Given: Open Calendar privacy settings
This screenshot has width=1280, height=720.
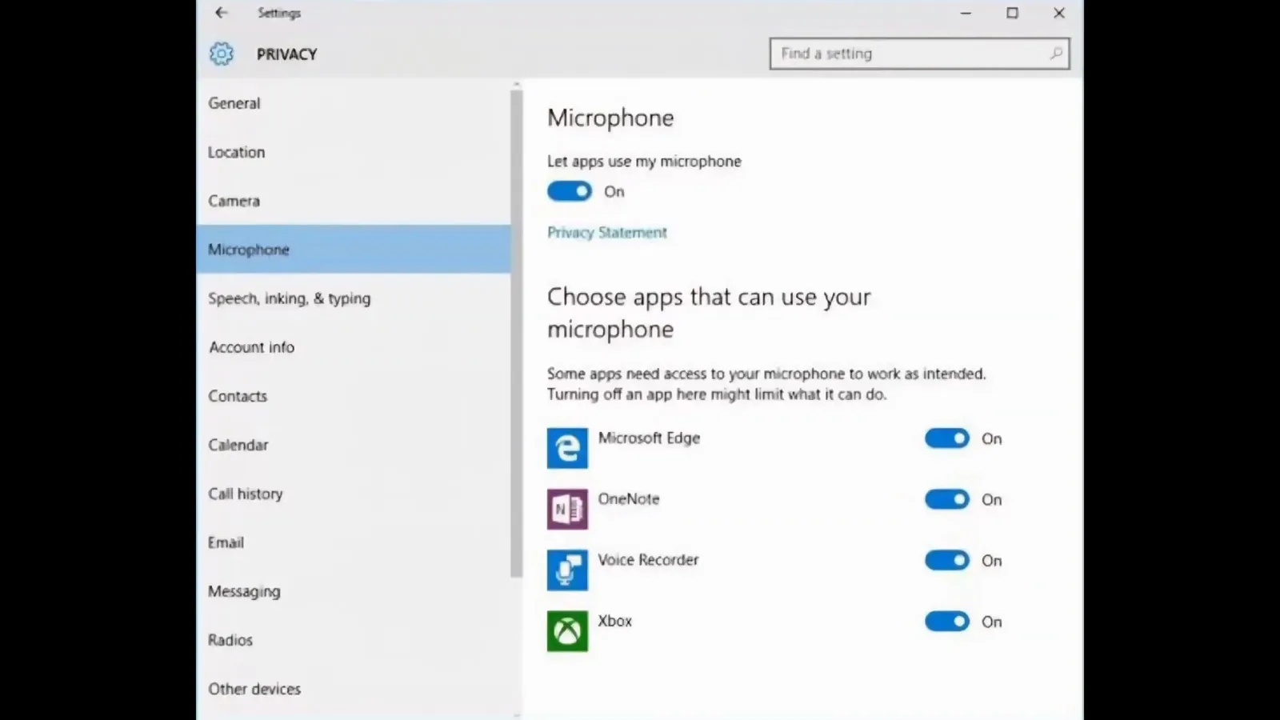Looking at the screenshot, I should point(354,445).
